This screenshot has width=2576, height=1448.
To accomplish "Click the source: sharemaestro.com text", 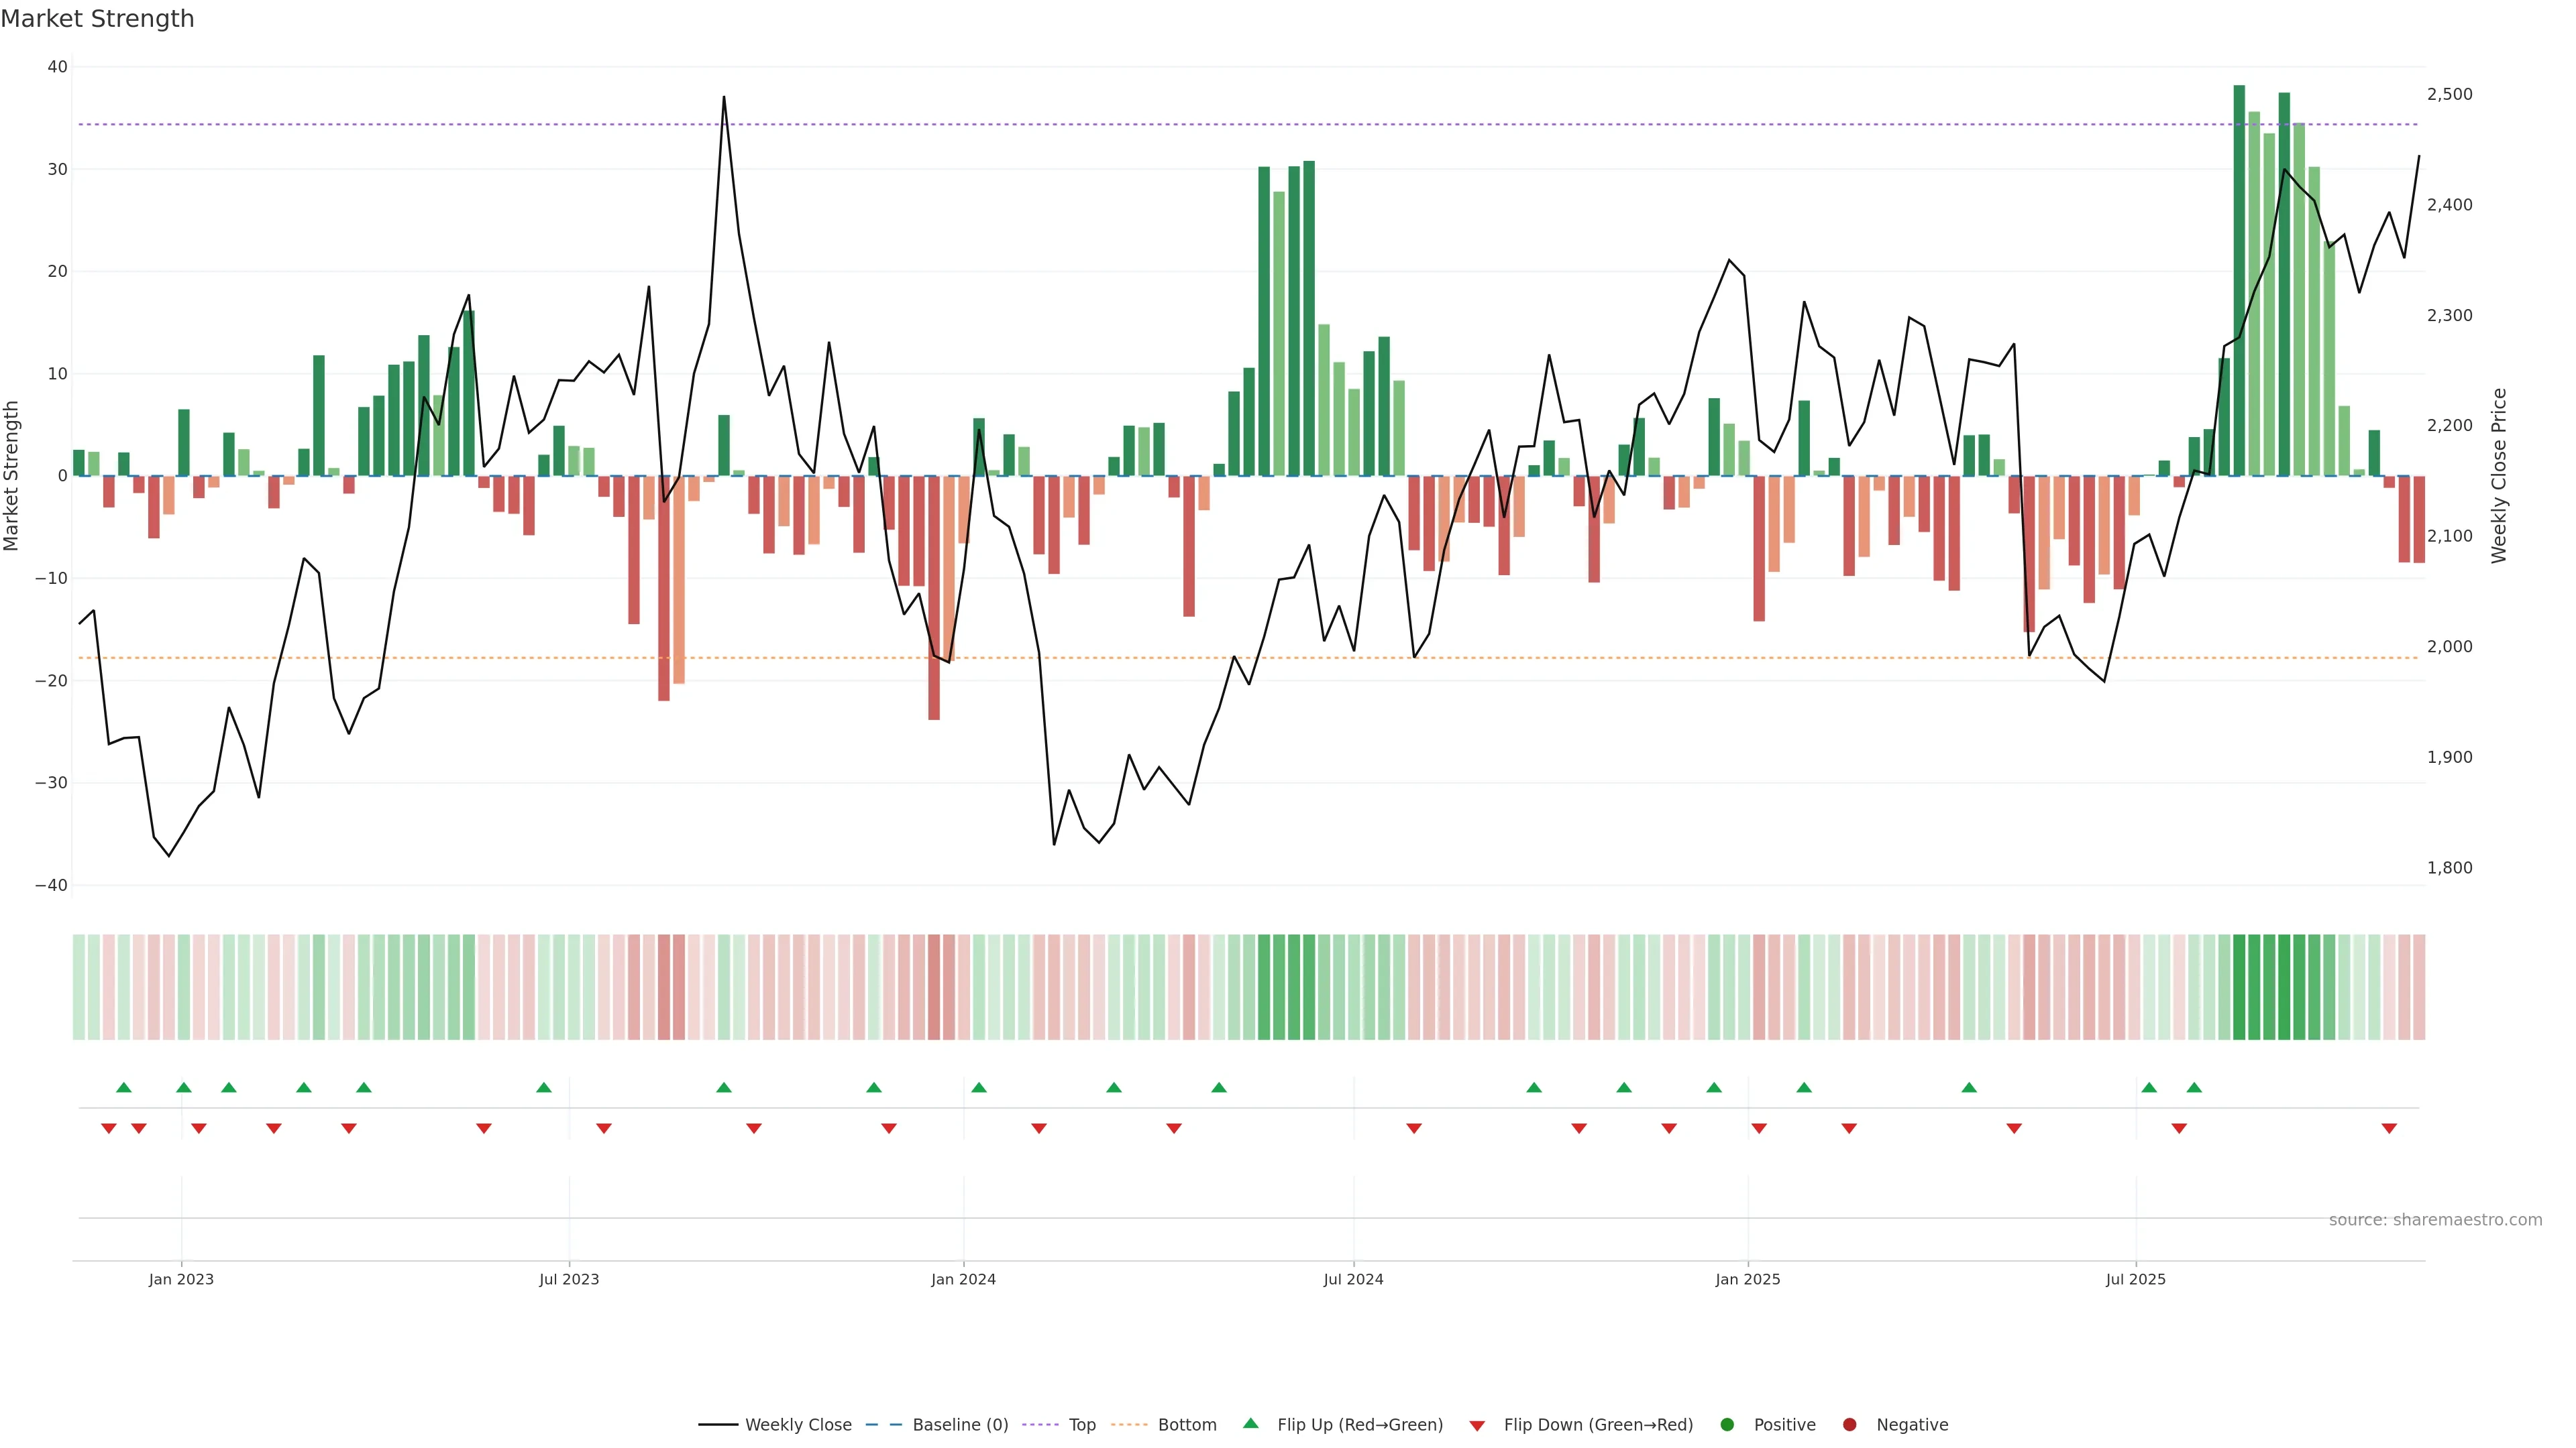I will click(2435, 1219).
